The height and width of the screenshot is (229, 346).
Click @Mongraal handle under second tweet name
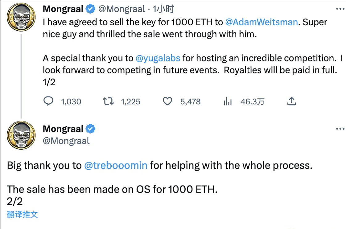click(66, 141)
